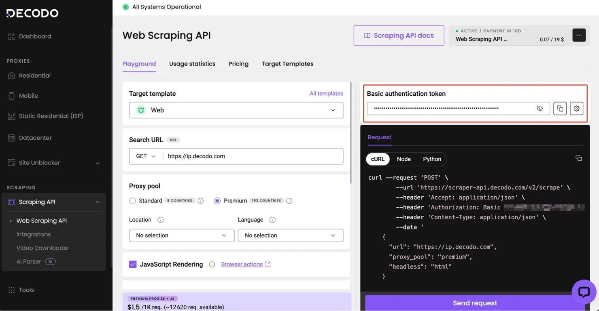Open Dashboard icon in sidebar
Image resolution: width=599 pixels, height=311 pixels.
click(x=11, y=36)
